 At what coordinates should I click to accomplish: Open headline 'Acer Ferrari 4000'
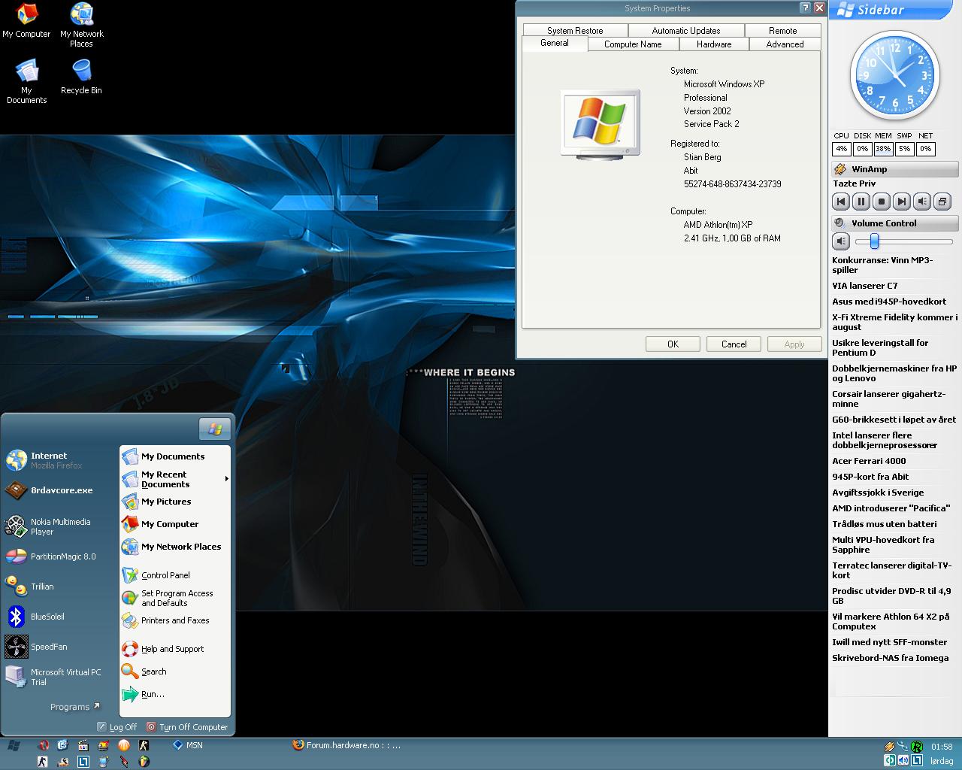pos(869,461)
